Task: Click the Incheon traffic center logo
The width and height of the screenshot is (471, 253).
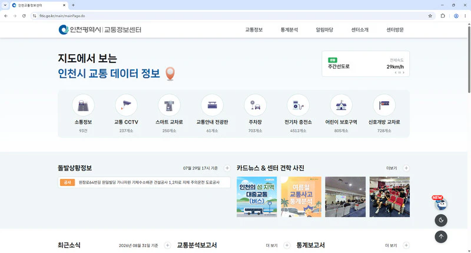Action: tap(99, 29)
